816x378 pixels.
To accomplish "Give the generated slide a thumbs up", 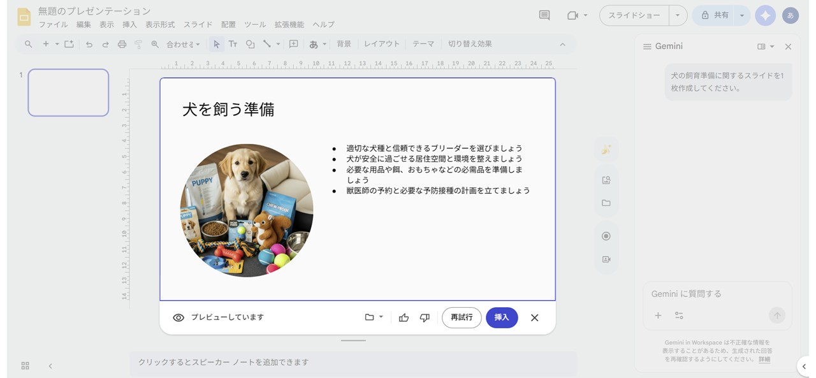I will tap(404, 317).
